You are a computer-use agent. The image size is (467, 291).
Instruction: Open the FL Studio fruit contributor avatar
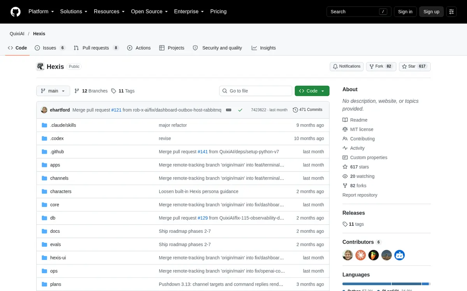(374, 255)
